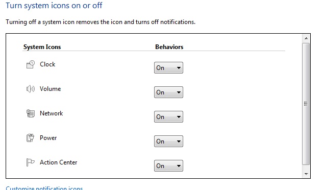
Task: Click the scrollbar up arrow
Action: tap(306, 38)
